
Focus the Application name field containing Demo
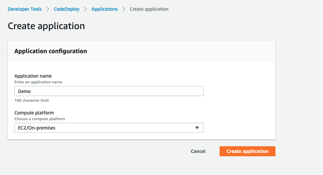(109, 91)
